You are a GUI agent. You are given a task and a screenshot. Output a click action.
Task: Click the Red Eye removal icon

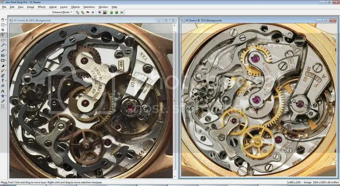88,12
